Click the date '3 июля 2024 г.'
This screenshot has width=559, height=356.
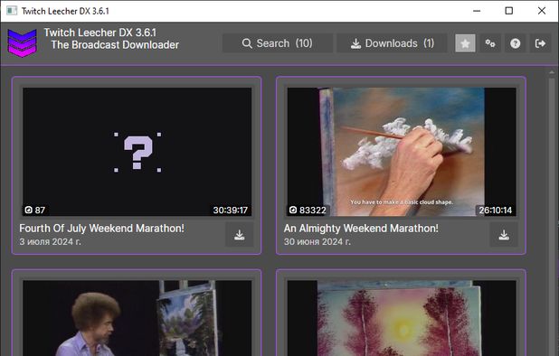51,242
